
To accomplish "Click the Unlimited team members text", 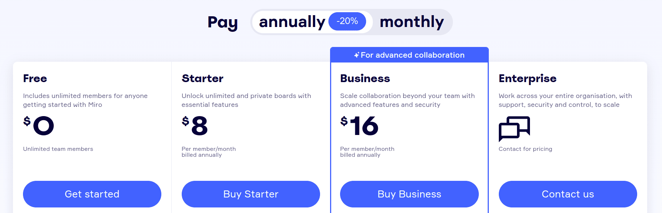I will [x=58, y=149].
